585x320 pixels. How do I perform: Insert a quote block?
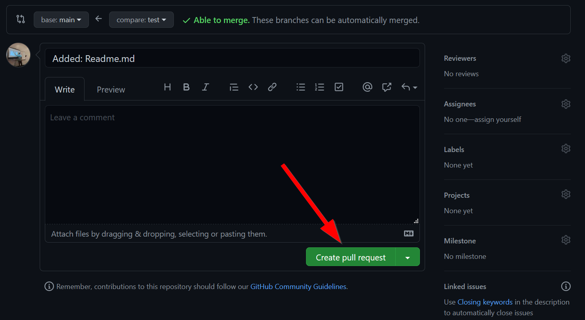234,87
